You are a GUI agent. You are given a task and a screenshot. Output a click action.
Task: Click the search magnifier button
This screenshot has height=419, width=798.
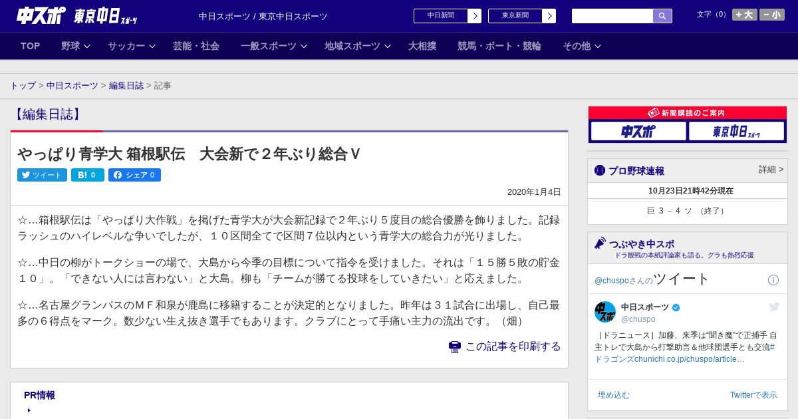[x=662, y=16]
